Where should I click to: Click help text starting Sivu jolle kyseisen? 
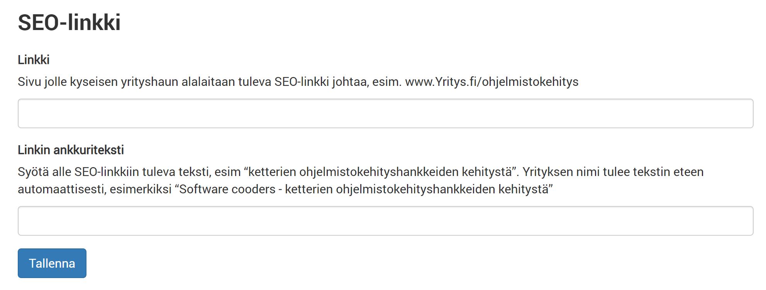pyautogui.click(x=298, y=82)
